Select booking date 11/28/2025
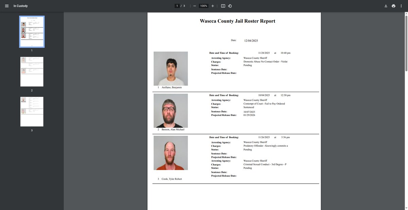The image size is (408, 210). pos(264,53)
